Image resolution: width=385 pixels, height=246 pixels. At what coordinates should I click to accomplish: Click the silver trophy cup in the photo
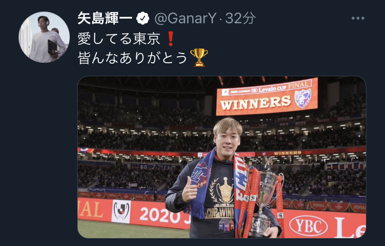[x=265, y=198]
